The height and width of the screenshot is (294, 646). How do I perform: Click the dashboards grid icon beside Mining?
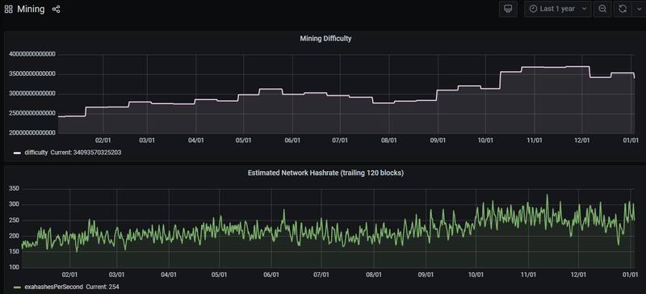(8, 9)
